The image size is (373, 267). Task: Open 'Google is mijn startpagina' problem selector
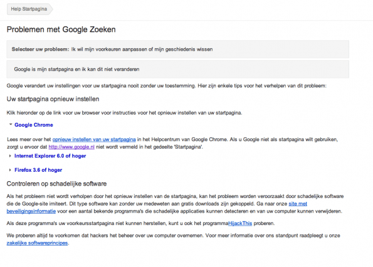click(177, 69)
